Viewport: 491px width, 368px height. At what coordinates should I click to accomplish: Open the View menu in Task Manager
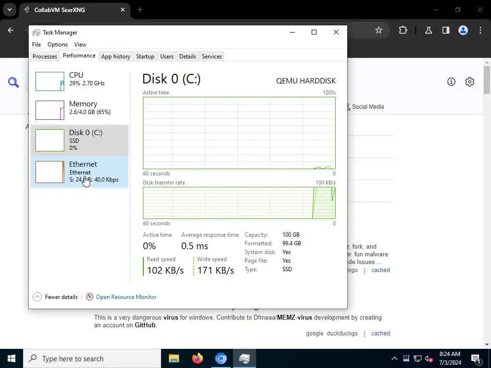click(x=80, y=45)
